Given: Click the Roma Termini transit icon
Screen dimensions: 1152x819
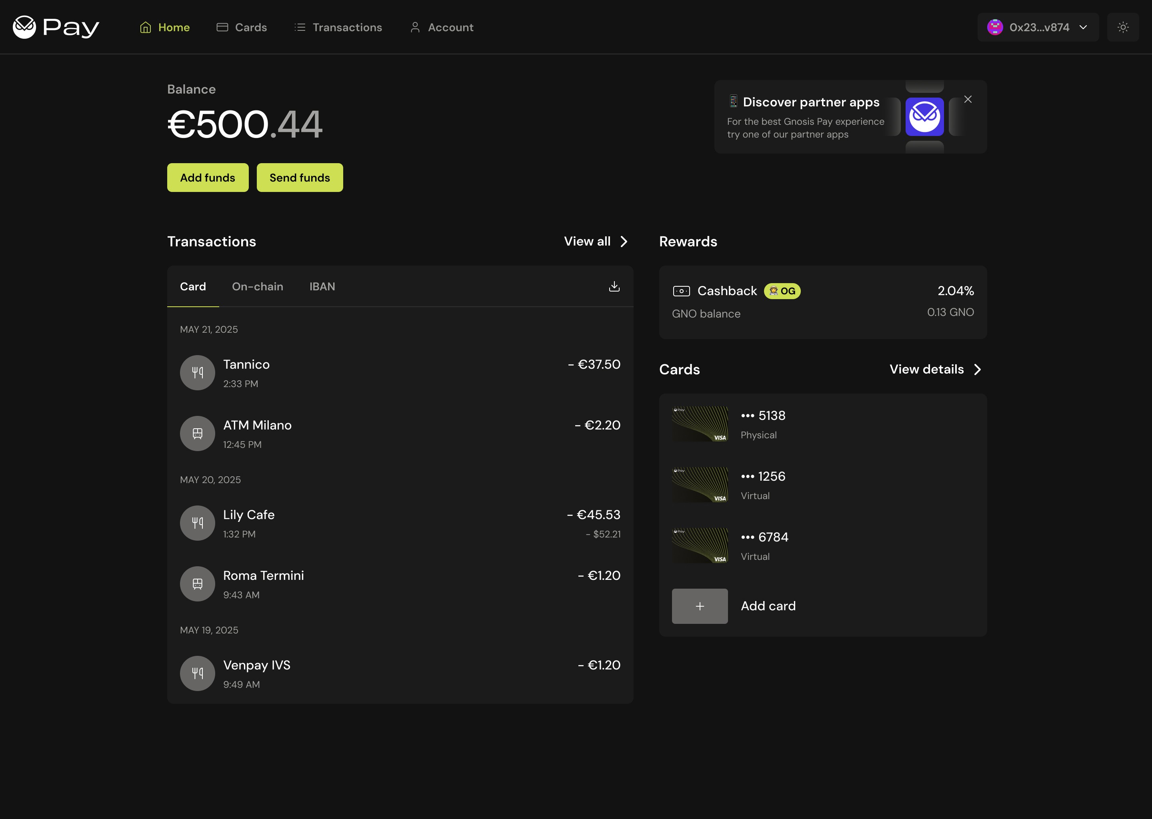Looking at the screenshot, I should pos(197,583).
